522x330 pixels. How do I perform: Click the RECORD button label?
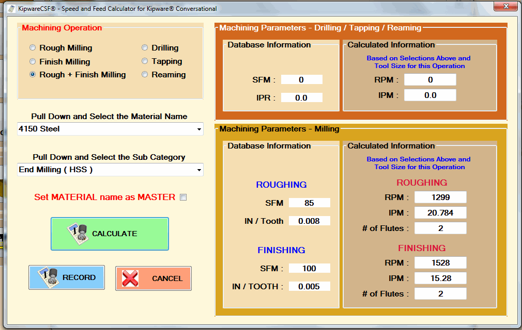pyautogui.click(x=79, y=277)
